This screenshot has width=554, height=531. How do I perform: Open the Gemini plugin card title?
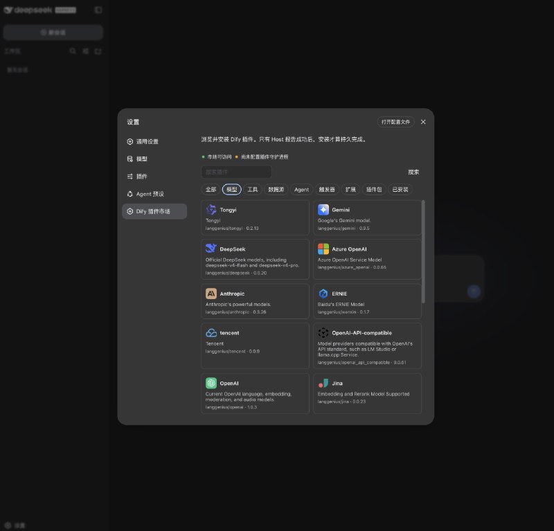[x=341, y=210]
